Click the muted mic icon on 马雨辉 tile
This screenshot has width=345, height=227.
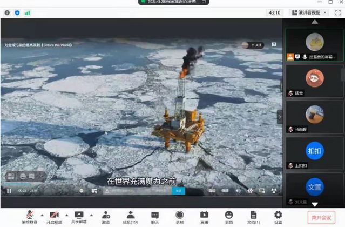click(290, 129)
